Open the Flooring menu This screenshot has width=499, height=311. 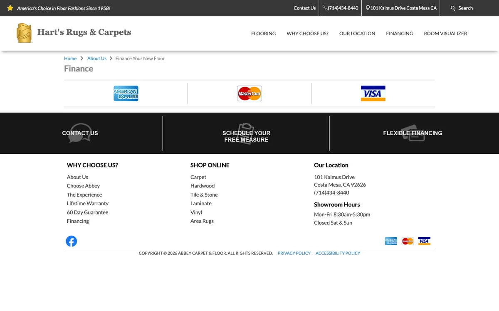pyautogui.click(x=263, y=34)
